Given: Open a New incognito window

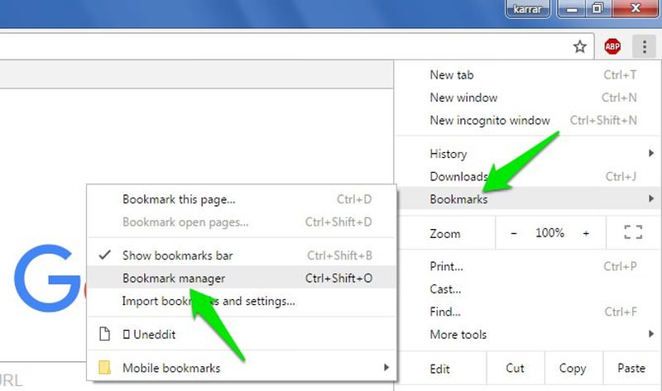Looking at the screenshot, I should pyautogui.click(x=529, y=120).
